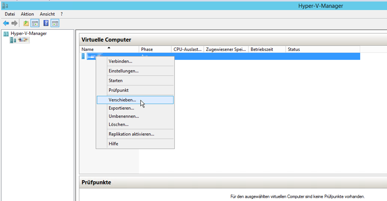The image size is (387, 201).
Task: Select Exportieren... in the context menu
Action: (x=121, y=108)
